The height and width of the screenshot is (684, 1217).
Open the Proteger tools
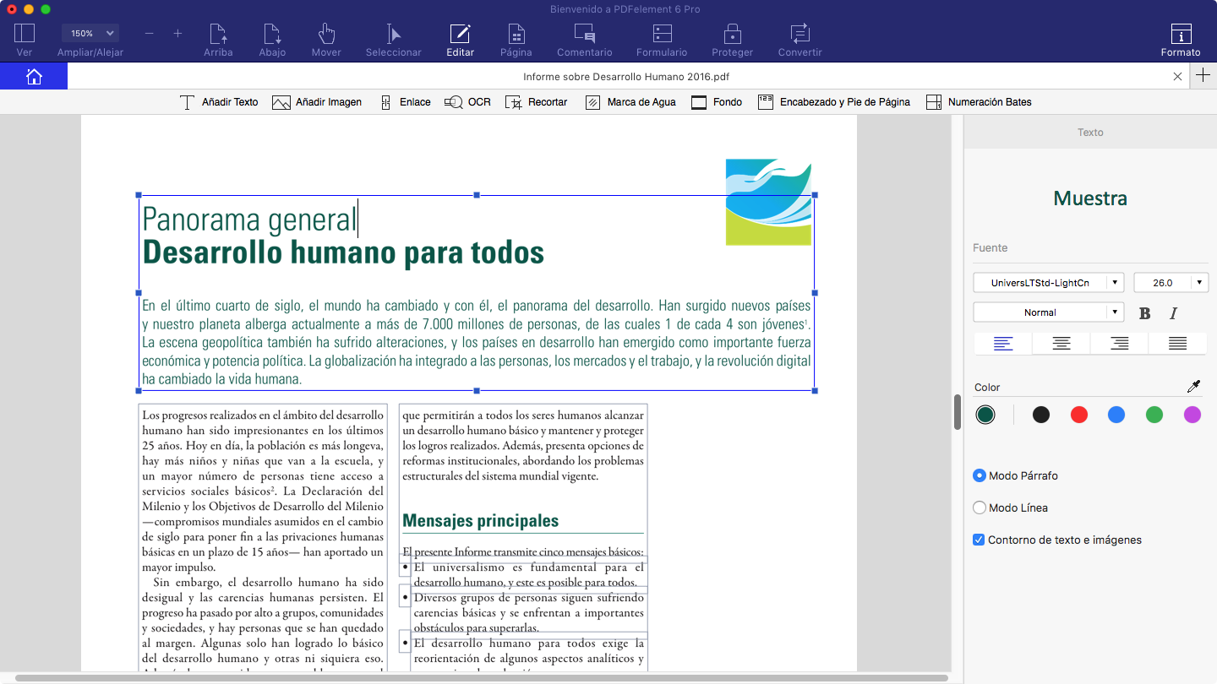[x=732, y=38]
